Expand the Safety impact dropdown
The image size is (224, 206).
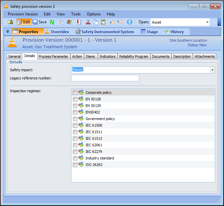click(212, 70)
